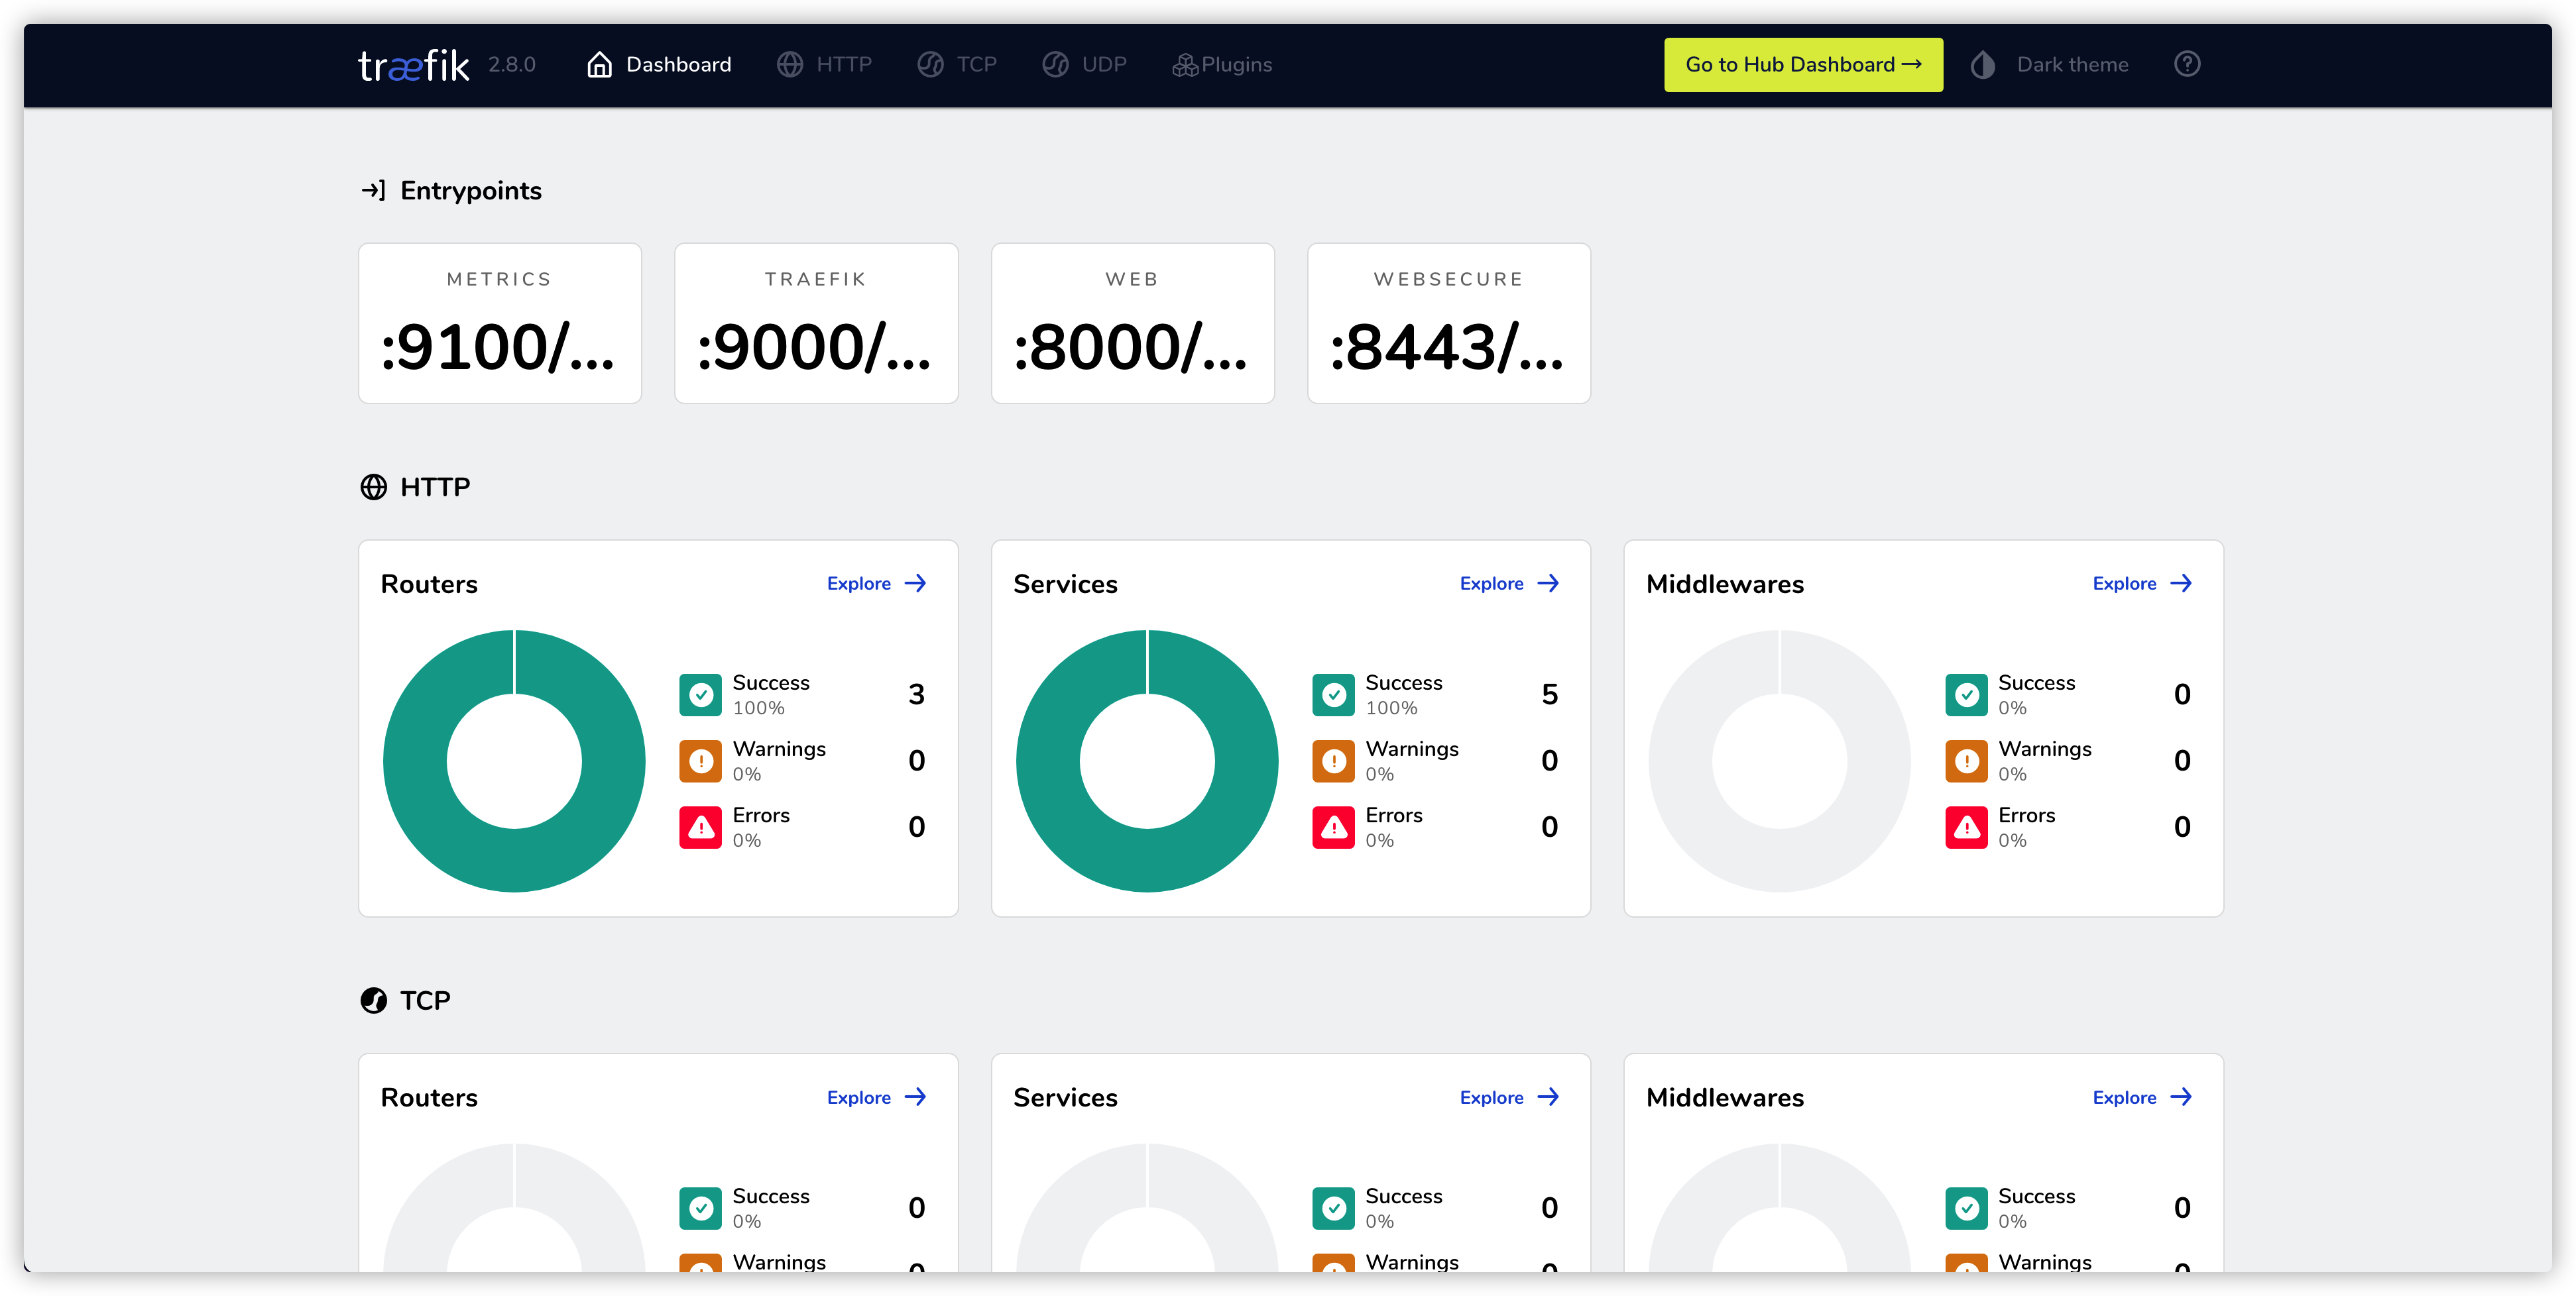Switch to the UDP navigation tab
The image size is (2576, 1296).
1084,65
